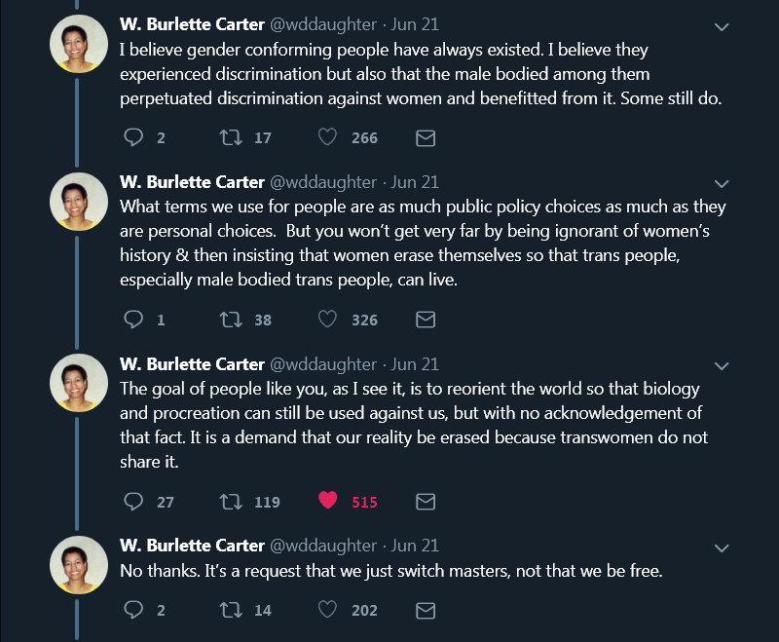Open more options chevron on first tweet

click(722, 27)
